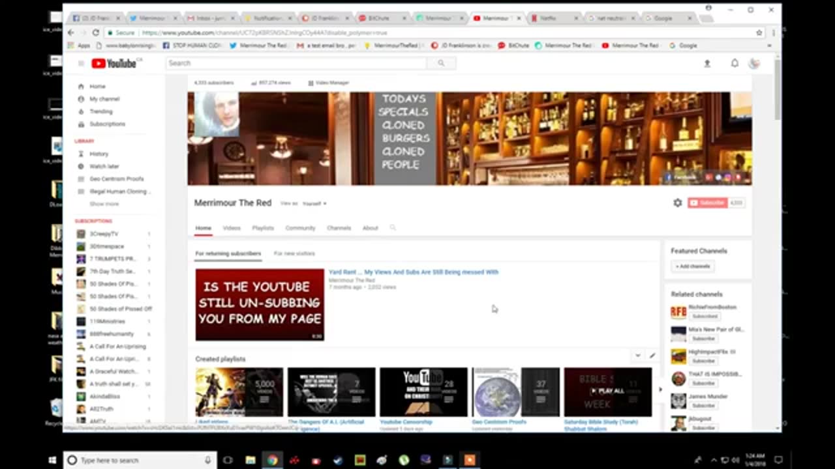Click Add channels button
This screenshot has width=835, height=469.
coord(693,266)
